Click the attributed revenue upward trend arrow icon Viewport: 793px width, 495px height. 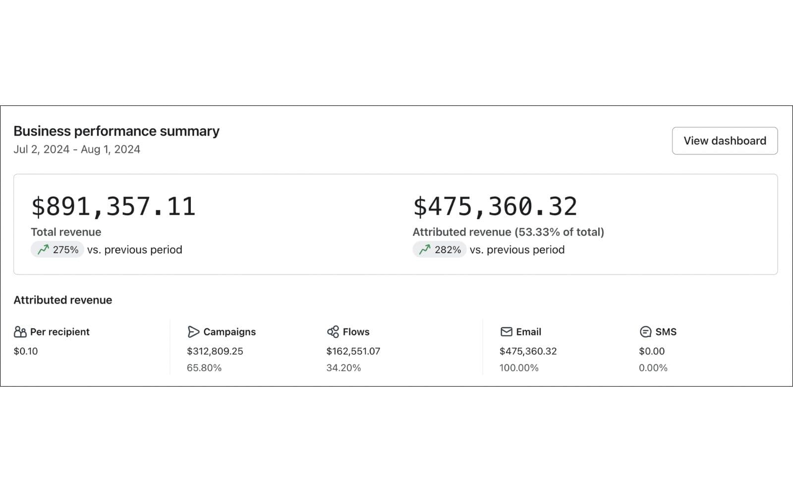tap(425, 249)
